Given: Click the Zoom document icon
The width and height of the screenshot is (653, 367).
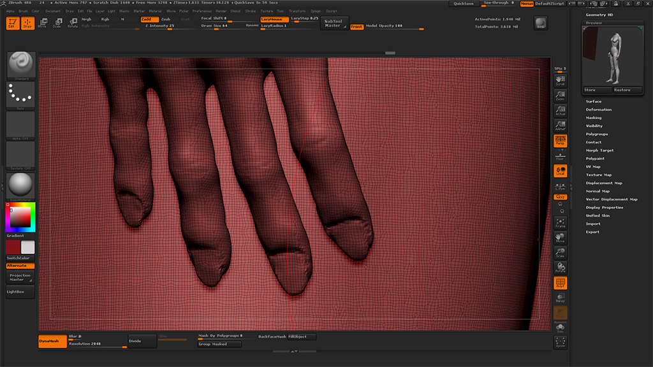Looking at the screenshot, I should tap(560, 96).
